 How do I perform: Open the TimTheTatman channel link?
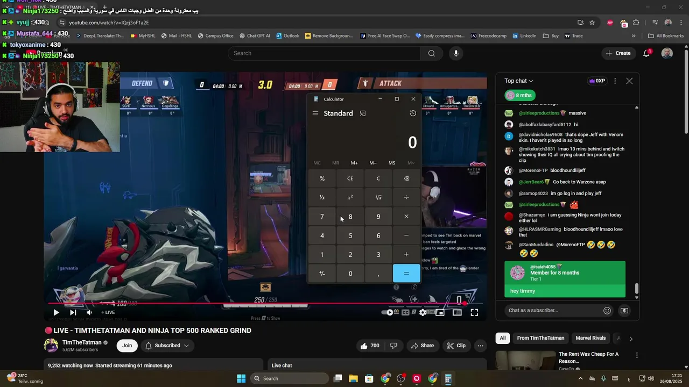point(81,342)
